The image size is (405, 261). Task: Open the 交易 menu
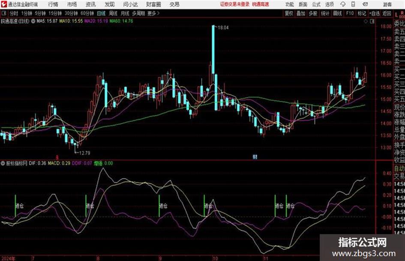pyautogui.click(x=174, y=4)
